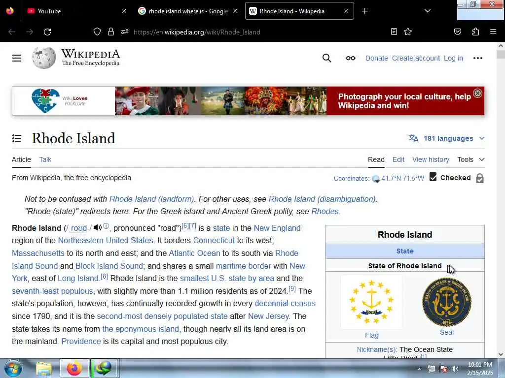
Task: Click the Create account link
Action: click(x=416, y=58)
